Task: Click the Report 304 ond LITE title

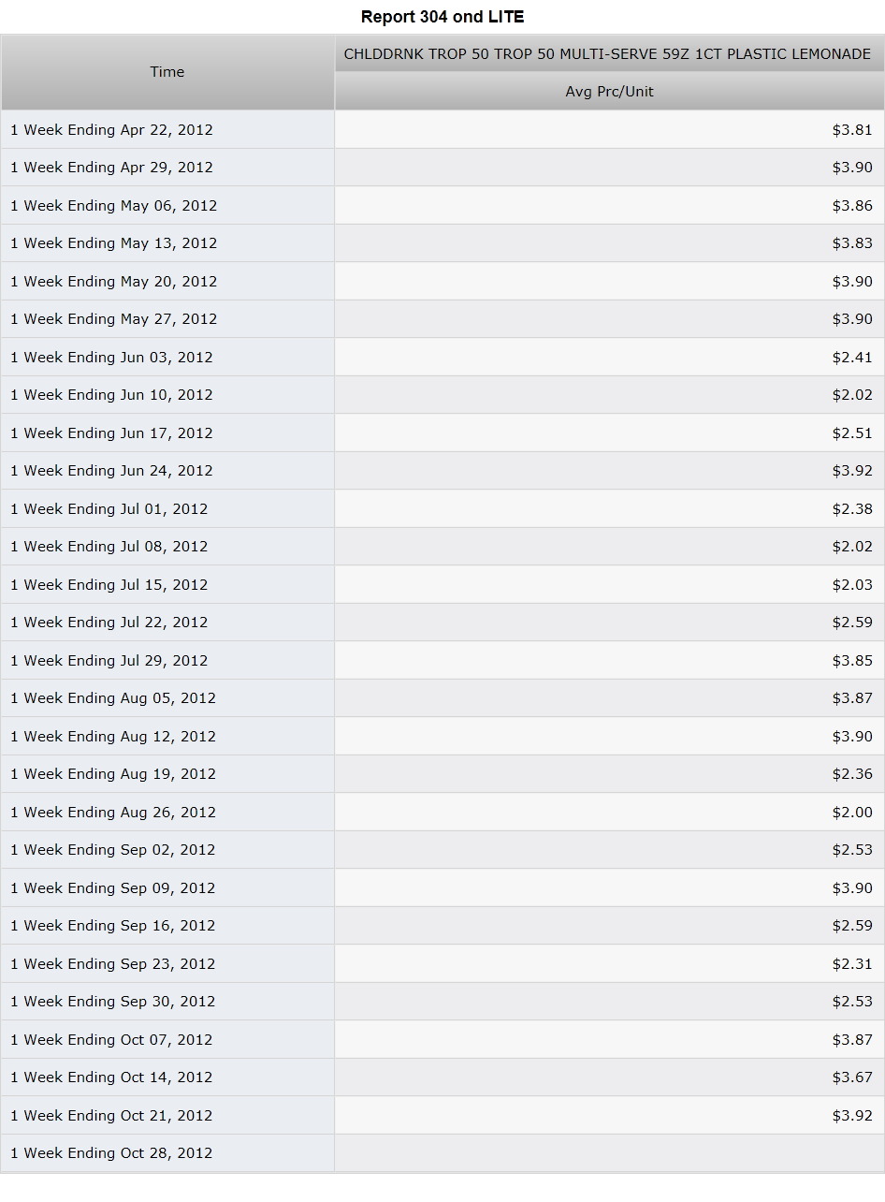Action: pyautogui.click(x=442, y=17)
